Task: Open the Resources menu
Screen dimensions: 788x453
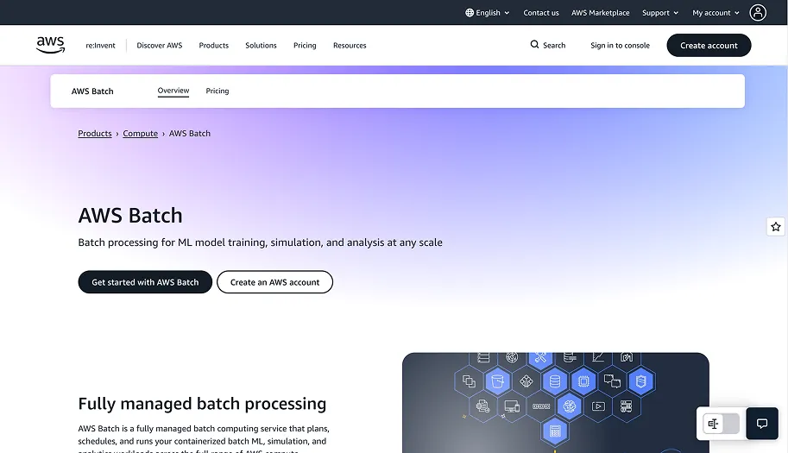Action: [x=350, y=45]
